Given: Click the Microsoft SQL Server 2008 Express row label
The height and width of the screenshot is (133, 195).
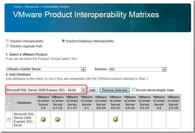Looking at the screenshot, I should coord(24,120).
